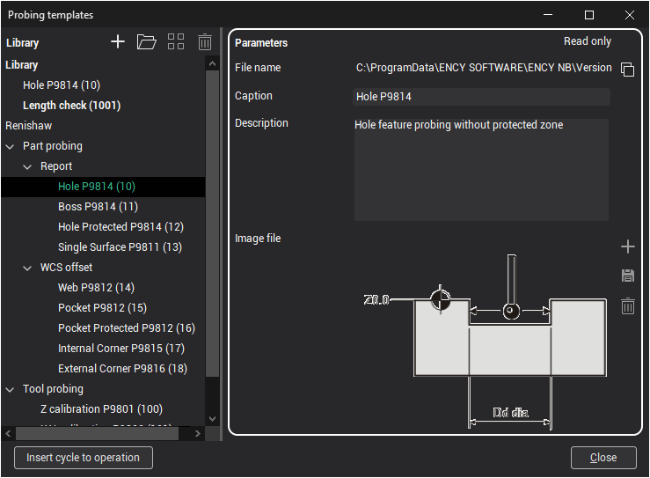Click the hole probing preview image
650x478 pixels.
coord(484,339)
